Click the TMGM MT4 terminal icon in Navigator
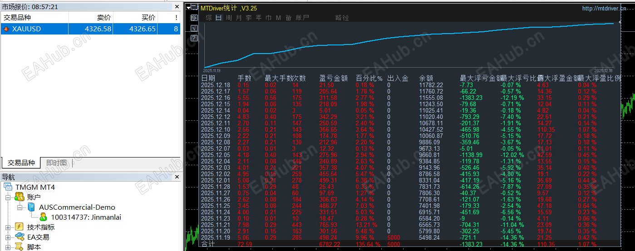The width and height of the screenshot is (635, 251). pyautogui.click(x=9, y=187)
